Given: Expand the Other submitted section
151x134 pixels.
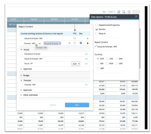Looking at the screenshot, I should (x=21, y=95).
